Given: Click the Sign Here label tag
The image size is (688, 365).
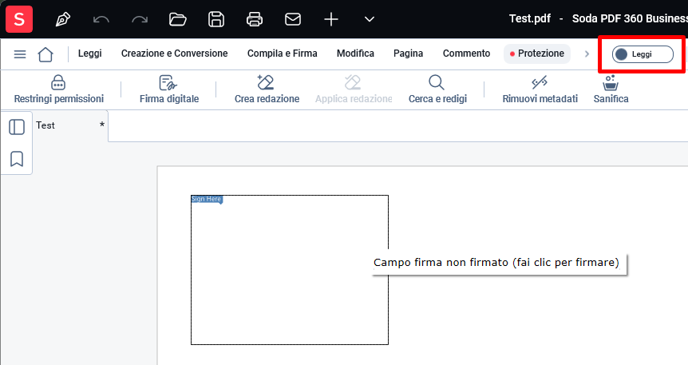Looking at the screenshot, I should [207, 199].
